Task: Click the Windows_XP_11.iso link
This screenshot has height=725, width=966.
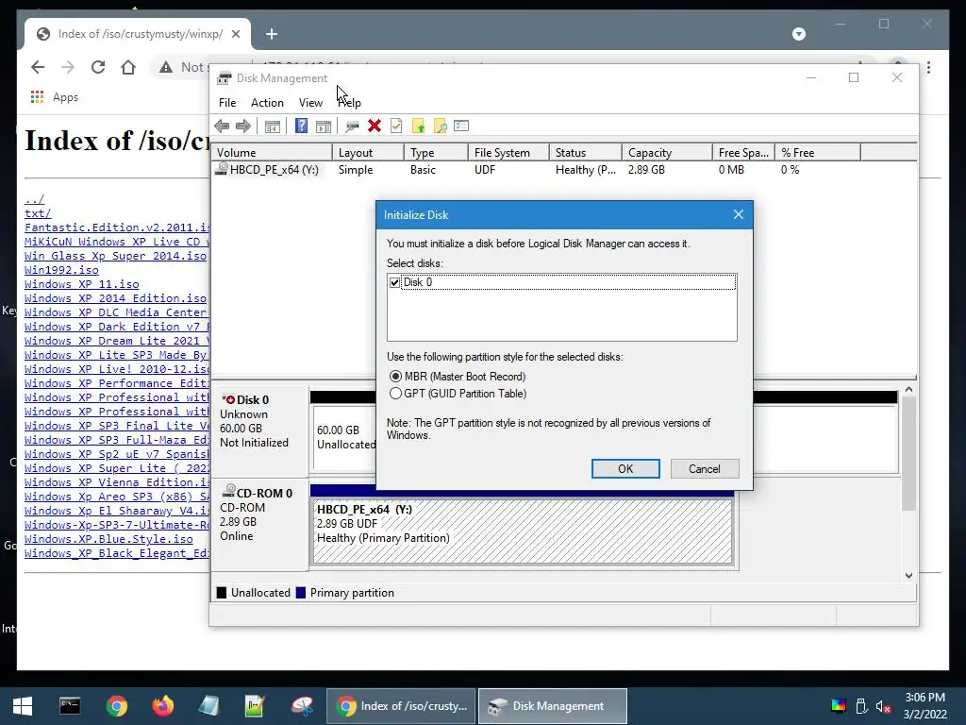Action: pyautogui.click(x=82, y=284)
